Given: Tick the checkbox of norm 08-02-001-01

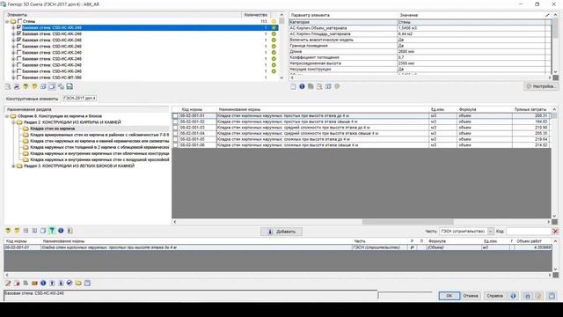Looking at the screenshot, I should (x=175, y=115).
